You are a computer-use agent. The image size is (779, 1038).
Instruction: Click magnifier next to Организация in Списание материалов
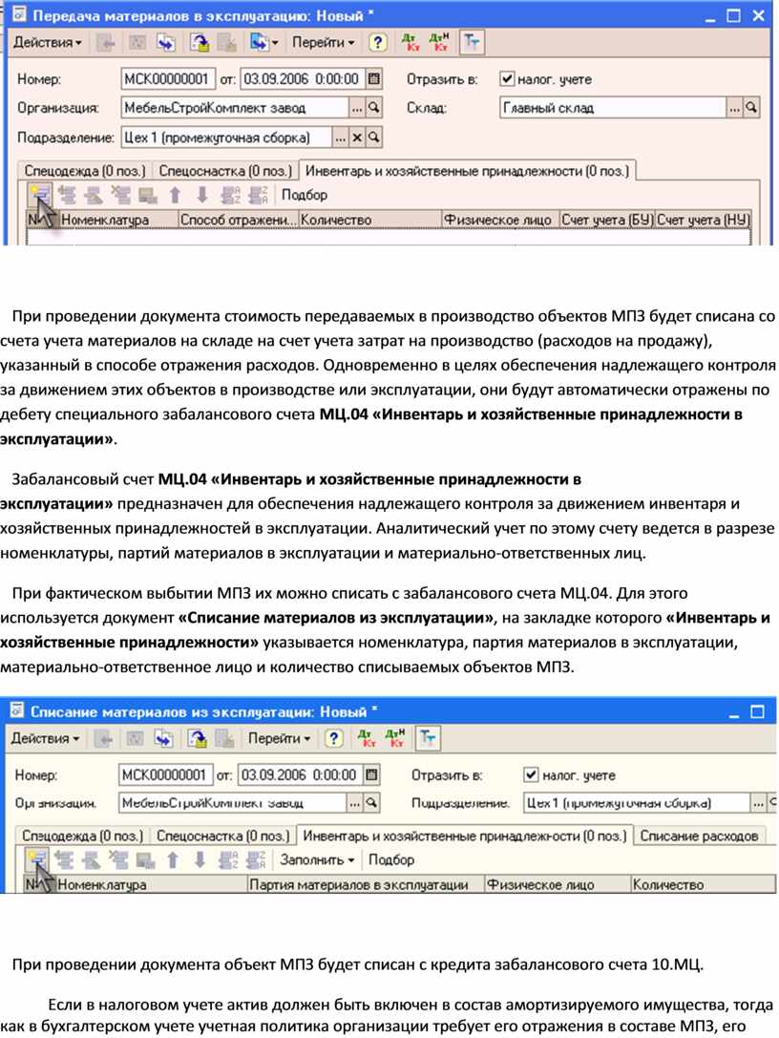[x=372, y=804]
